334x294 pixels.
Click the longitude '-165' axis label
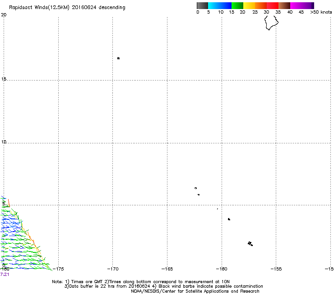click(x=167, y=269)
